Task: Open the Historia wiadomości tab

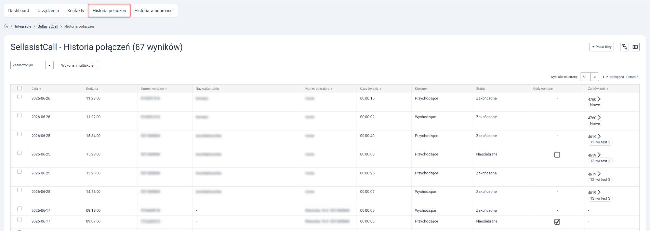Action: (x=154, y=11)
